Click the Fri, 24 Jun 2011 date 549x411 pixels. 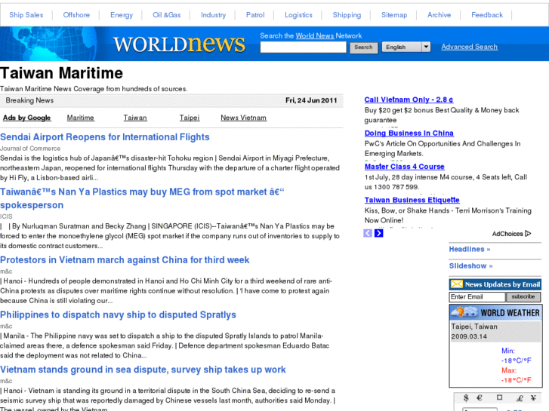(x=311, y=100)
